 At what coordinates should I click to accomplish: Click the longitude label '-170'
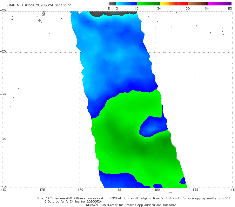[79, 190]
